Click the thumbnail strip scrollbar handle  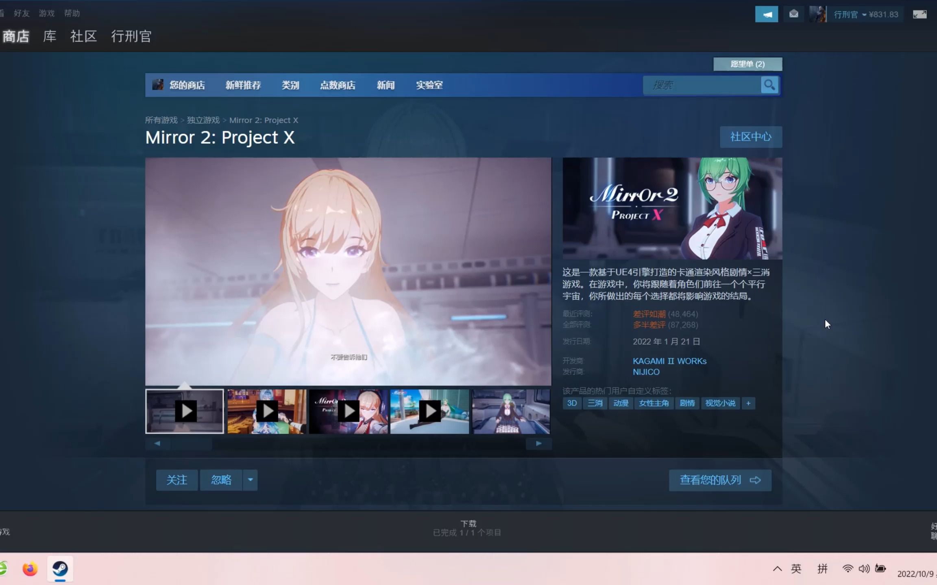click(191, 444)
